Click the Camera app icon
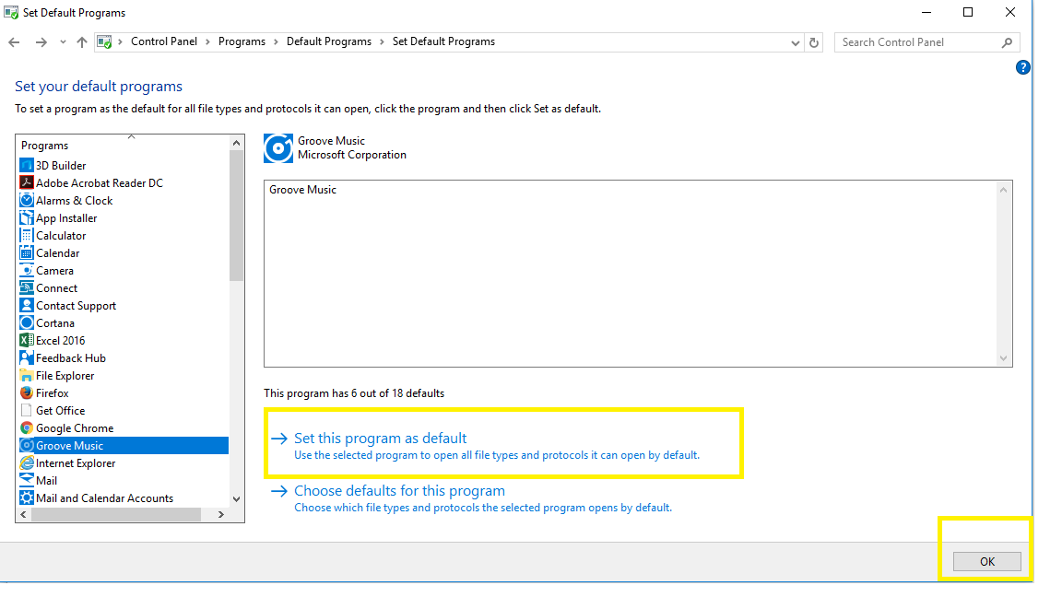The width and height of the screenshot is (1062, 597). pyautogui.click(x=27, y=271)
